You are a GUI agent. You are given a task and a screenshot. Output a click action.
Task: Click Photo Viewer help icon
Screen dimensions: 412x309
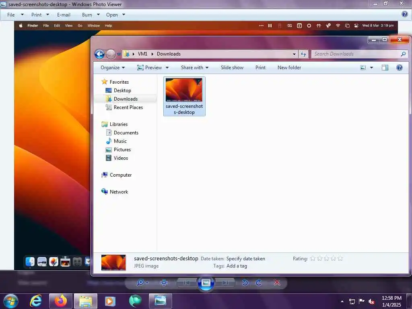[405, 14]
